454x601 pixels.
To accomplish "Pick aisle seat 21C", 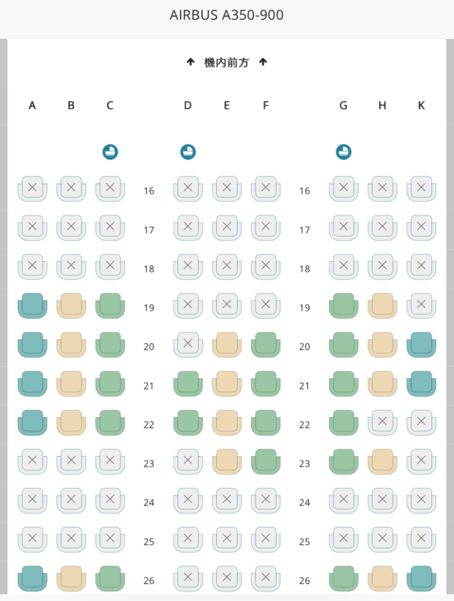I will click(110, 384).
